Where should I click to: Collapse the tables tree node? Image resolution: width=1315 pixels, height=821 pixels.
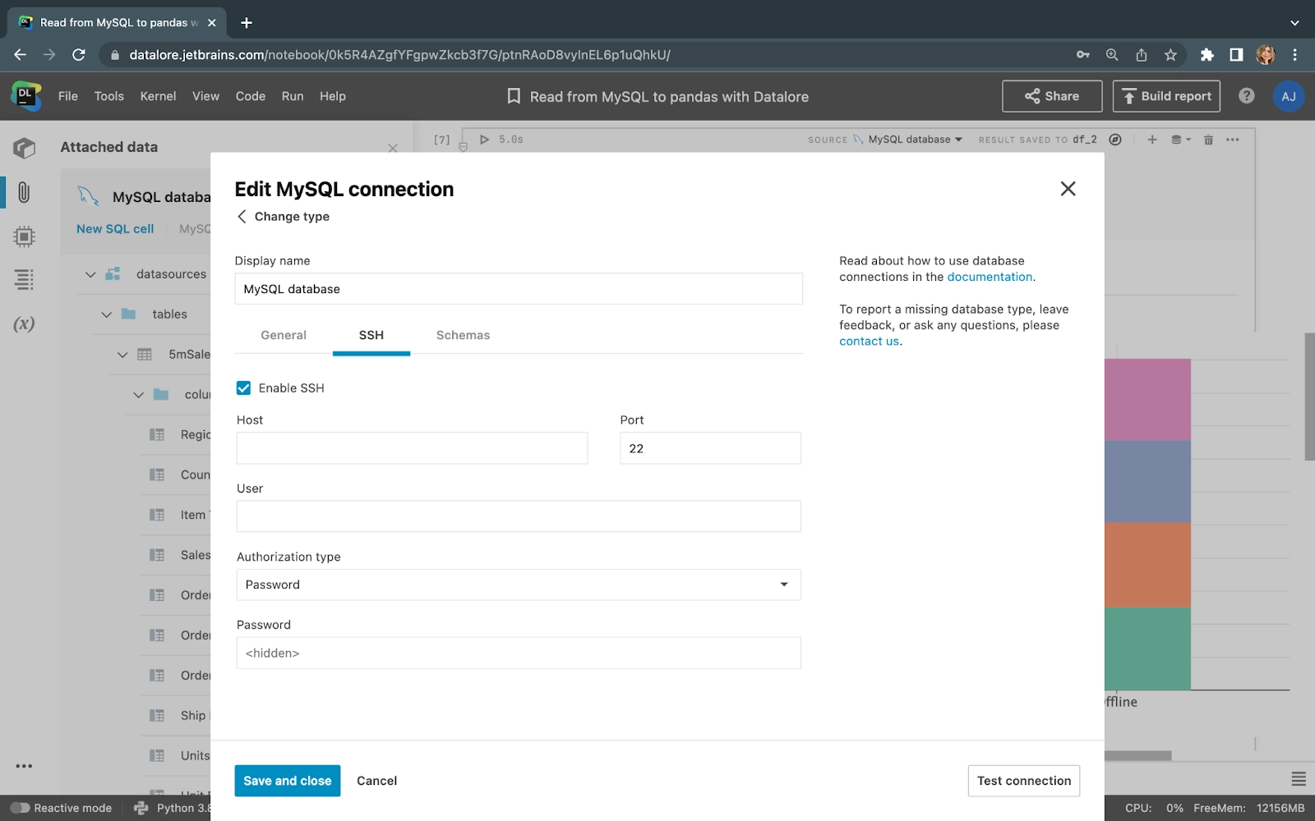[106, 314]
